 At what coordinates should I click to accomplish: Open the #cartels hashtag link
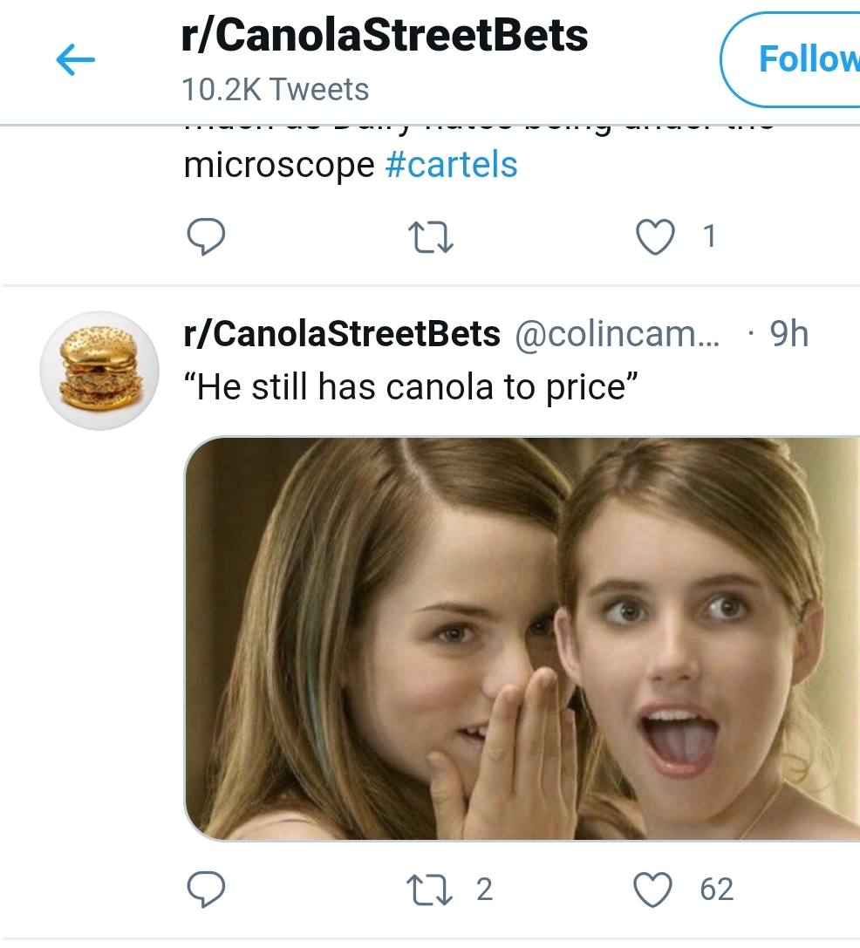tap(451, 165)
